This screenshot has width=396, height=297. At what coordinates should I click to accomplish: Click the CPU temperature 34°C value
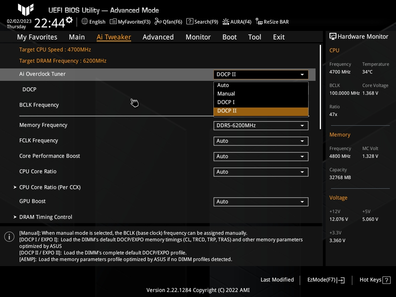367,72
